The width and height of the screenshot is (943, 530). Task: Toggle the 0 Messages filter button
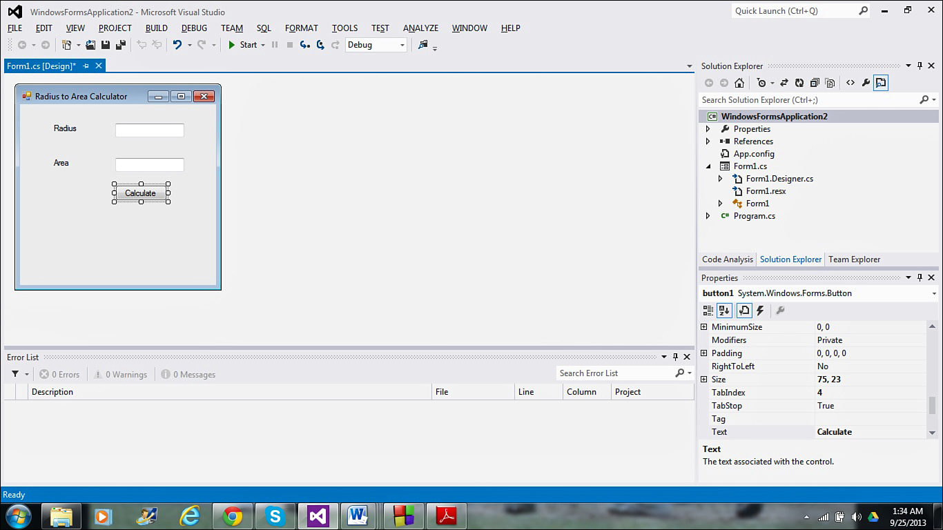(x=188, y=374)
